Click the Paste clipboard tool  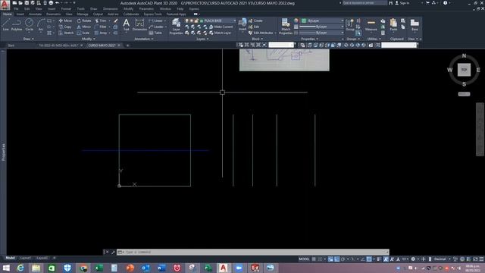393,25
